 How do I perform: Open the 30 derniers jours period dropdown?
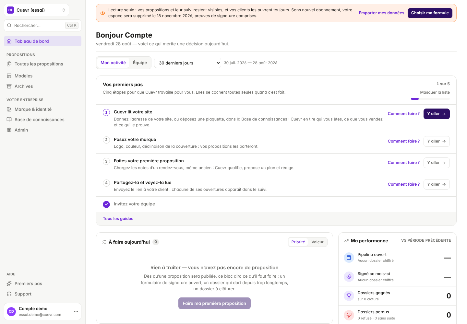(187, 63)
